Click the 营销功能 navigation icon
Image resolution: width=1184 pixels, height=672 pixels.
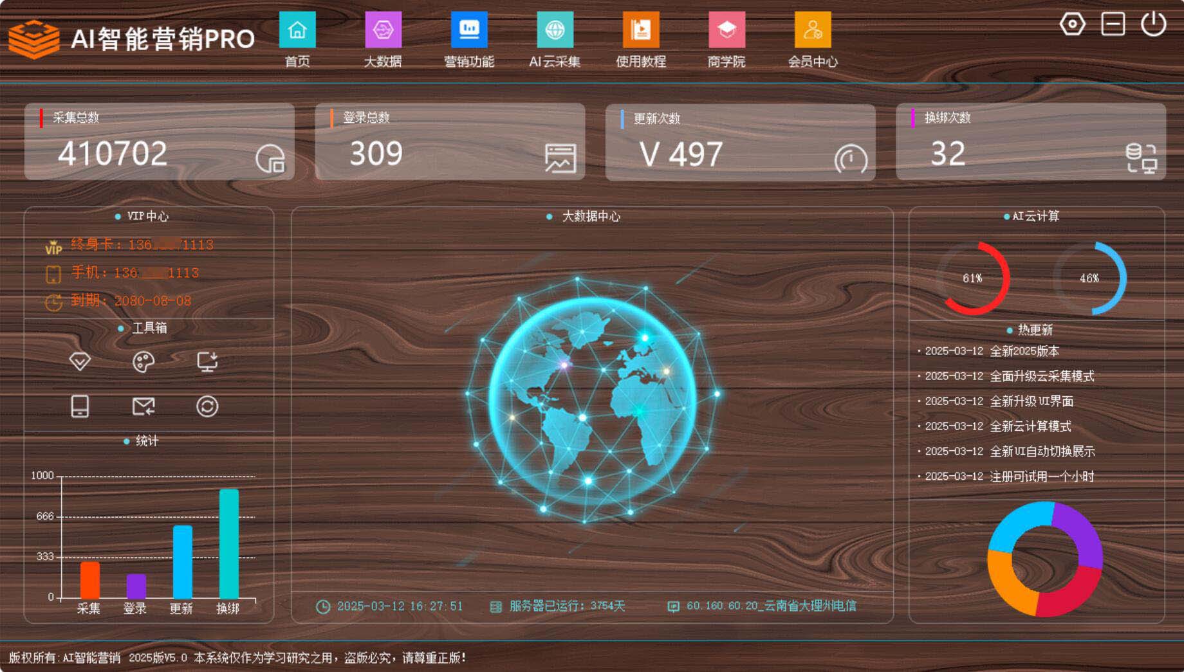click(469, 30)
